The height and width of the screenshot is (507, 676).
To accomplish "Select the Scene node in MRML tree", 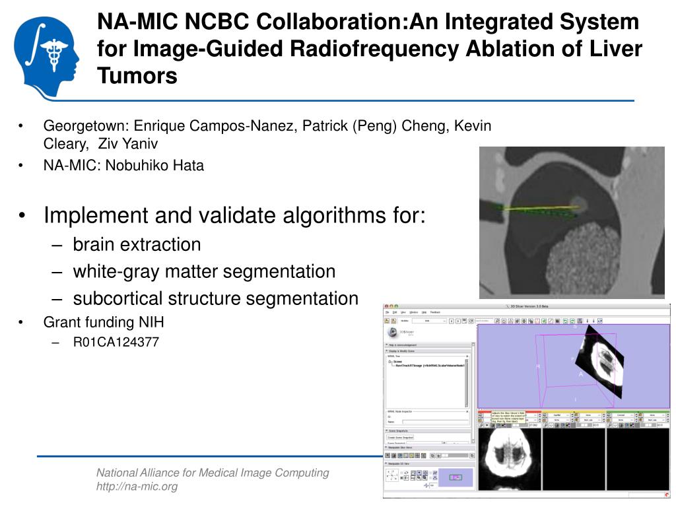I will [x=397, y=361].
